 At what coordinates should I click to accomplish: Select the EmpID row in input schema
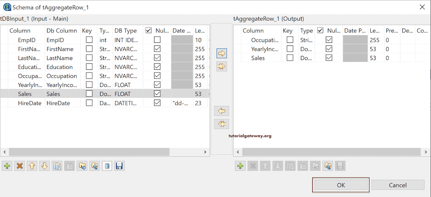[x=104, y=40]
